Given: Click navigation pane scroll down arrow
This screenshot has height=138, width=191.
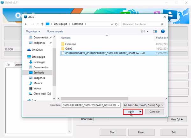Looking at the screenshot, I should pos(54,98).
